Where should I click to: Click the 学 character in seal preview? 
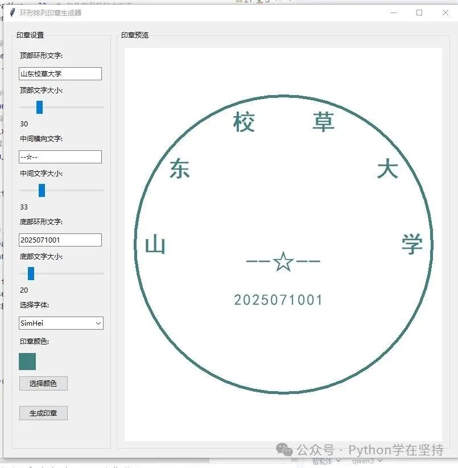click(x=412, y=244)
